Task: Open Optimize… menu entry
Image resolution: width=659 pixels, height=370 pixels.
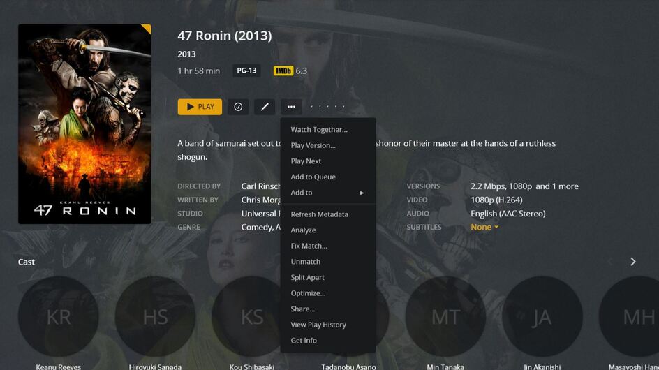Action: coord(328,293)
